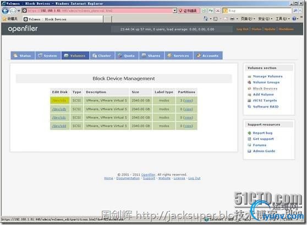The height and width of the screenshot is (225, 307).
Task: Click Add Volume sidebar link
Action: [264, 94]
